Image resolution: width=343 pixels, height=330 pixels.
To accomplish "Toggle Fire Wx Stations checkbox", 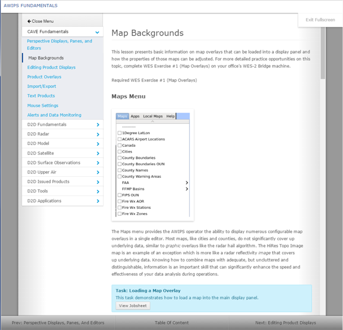I will 119,207.
